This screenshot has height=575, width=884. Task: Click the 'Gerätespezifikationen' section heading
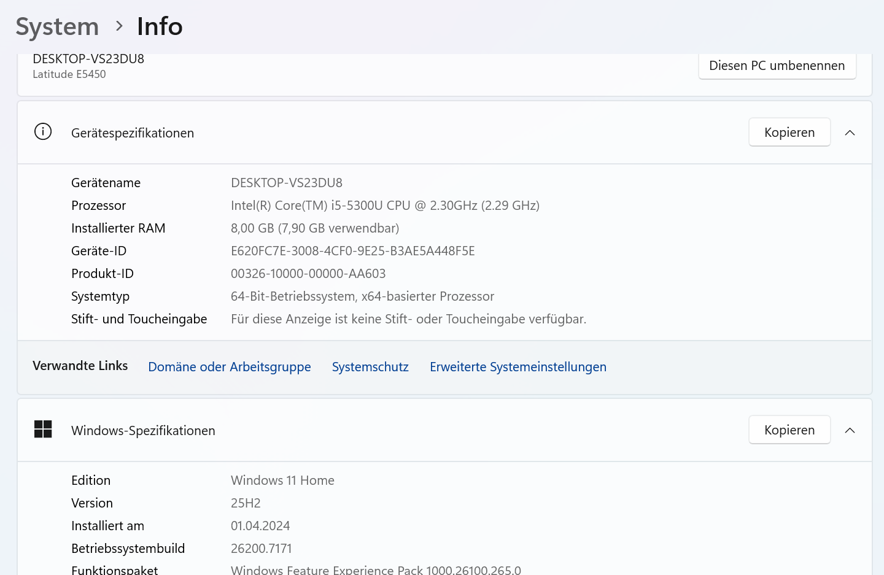tap(133, 133)
